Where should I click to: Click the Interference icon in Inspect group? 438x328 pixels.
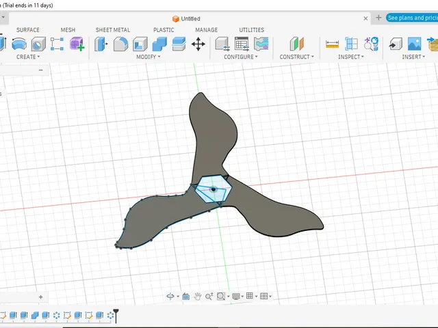[351, 44]
